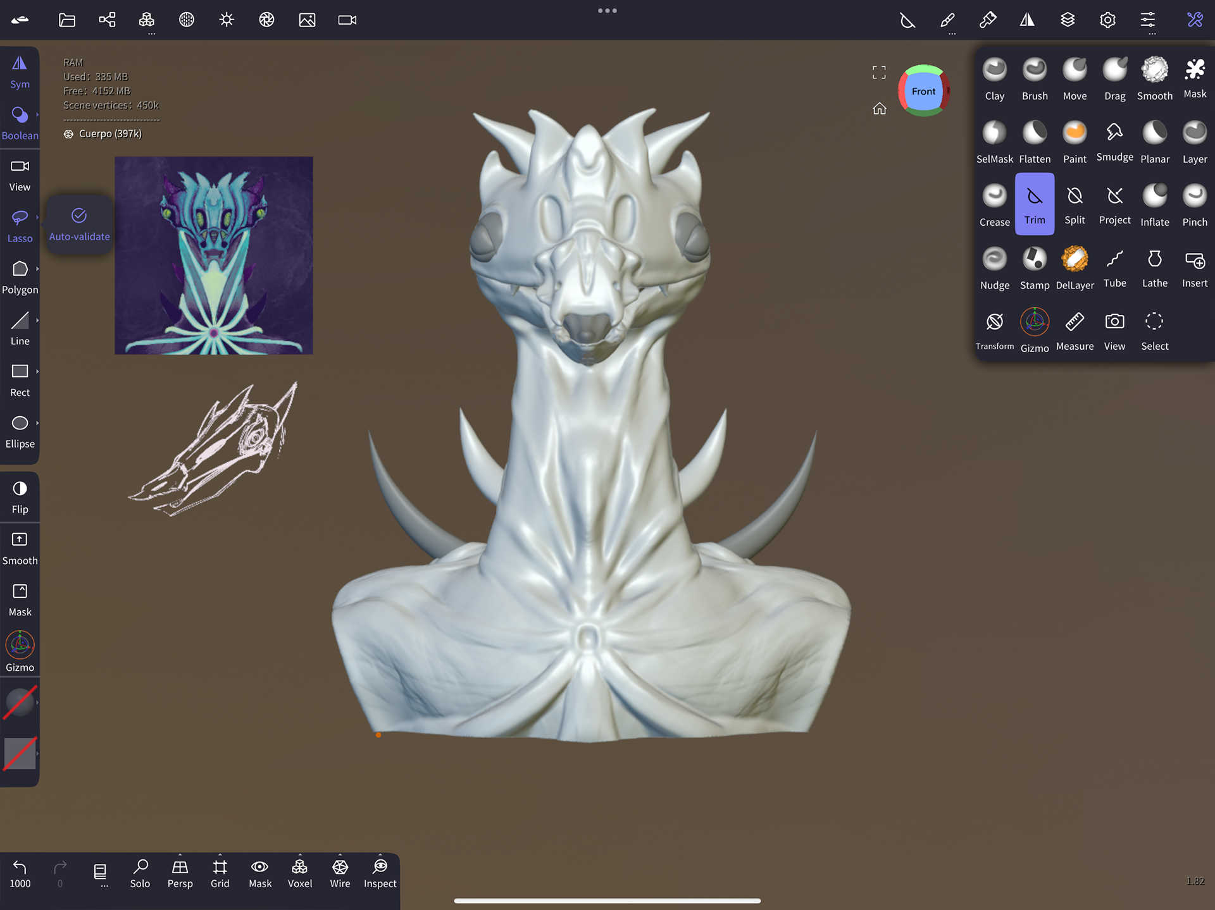Screen dimensions: 1215x910
Task: Toggle Flip in the left sidebar
Action: coord(20,497)
